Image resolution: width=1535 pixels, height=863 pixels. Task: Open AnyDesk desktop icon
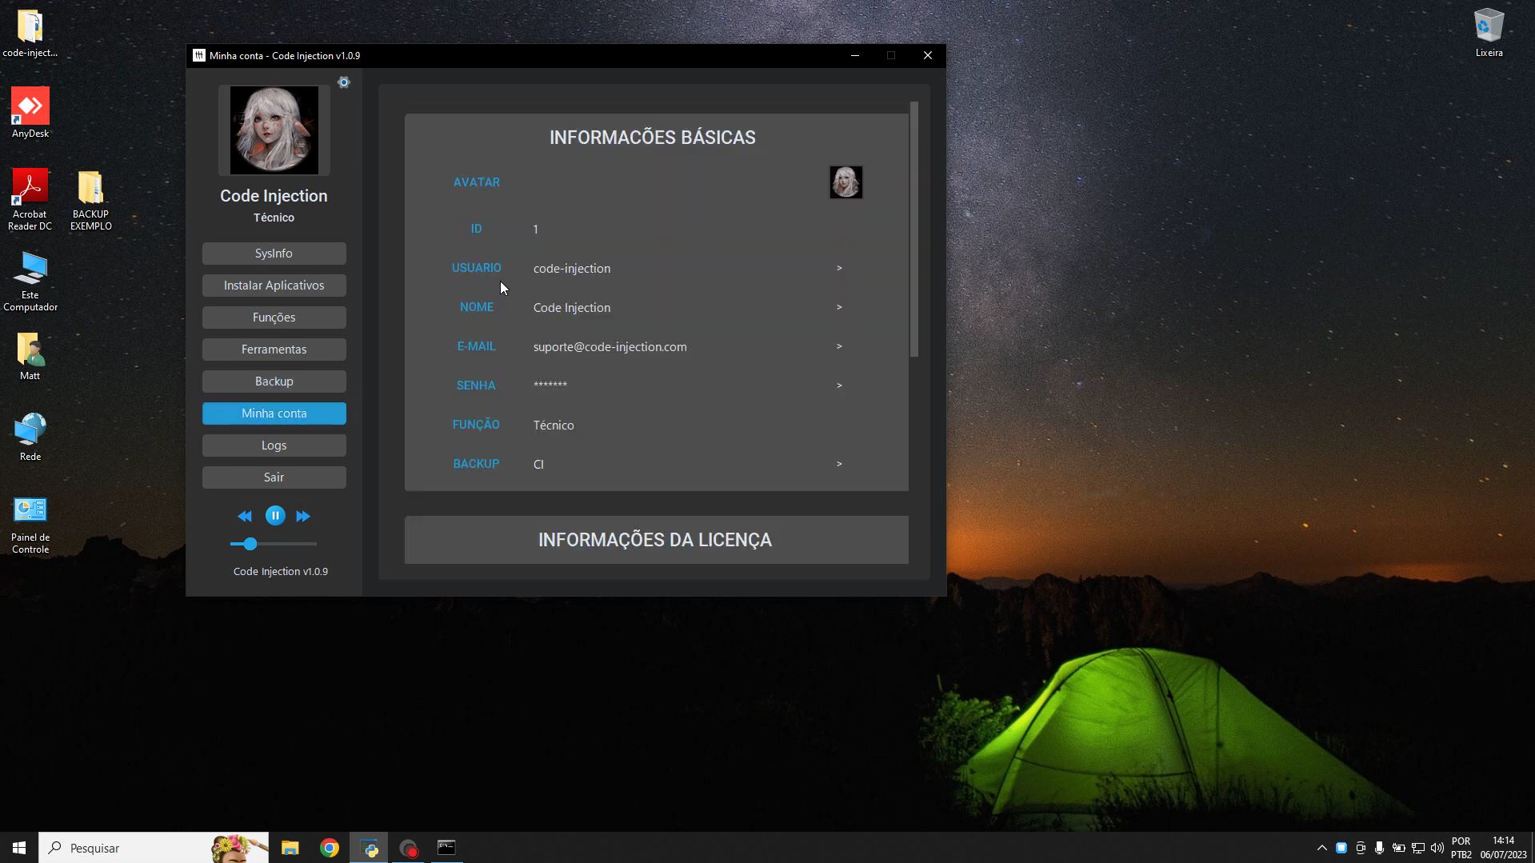(30, 113)
